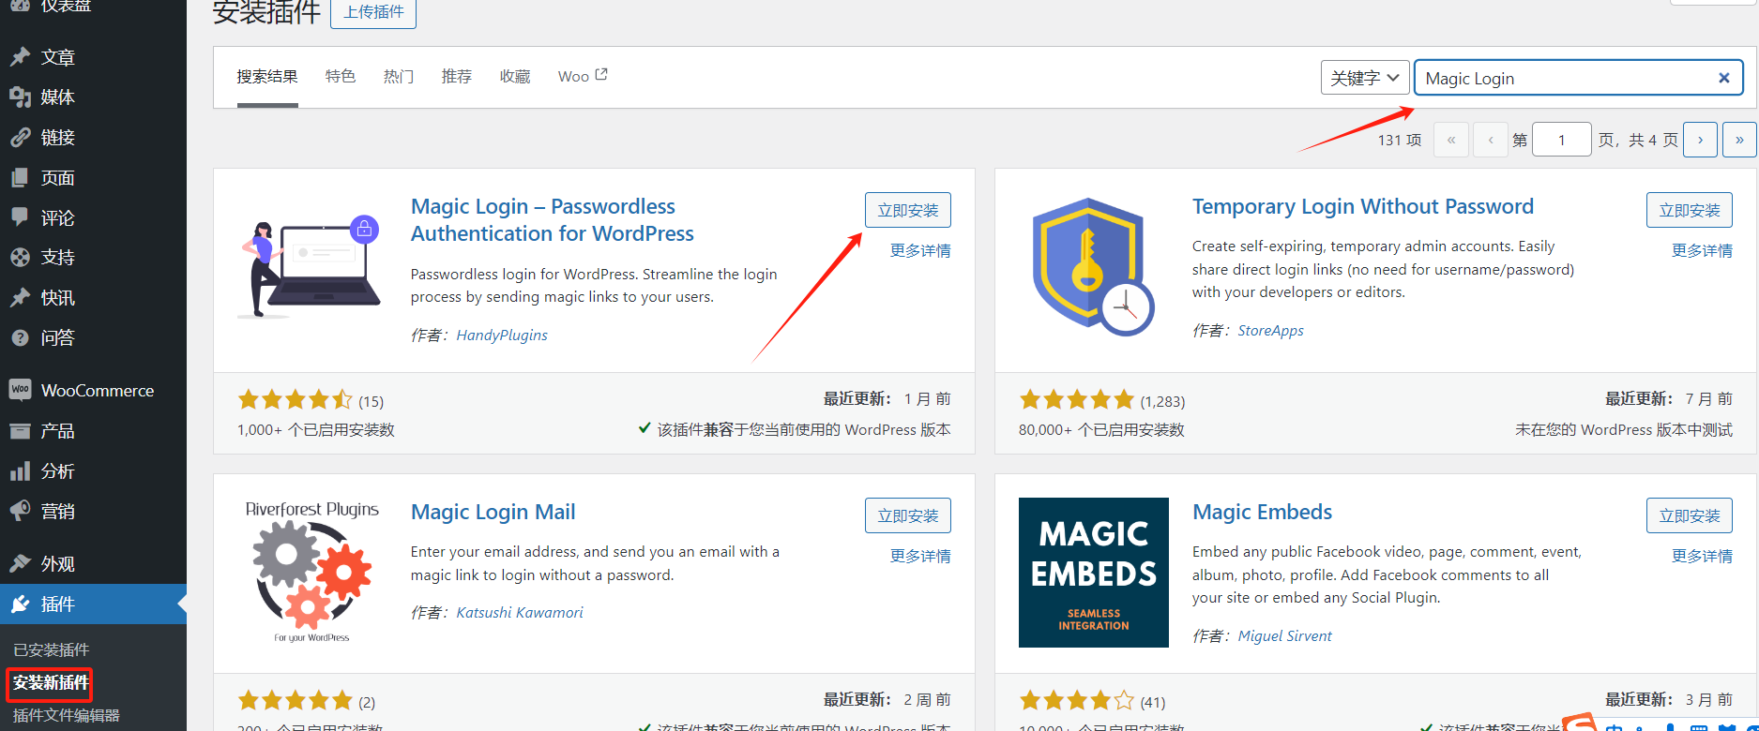This screenshot has width=1759, height=731.
Task: Click the 插件 plug icon
Action: [x=20, y=604]
